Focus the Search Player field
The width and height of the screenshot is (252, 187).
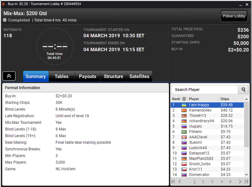pyautogui.click(x=205, y=90)
